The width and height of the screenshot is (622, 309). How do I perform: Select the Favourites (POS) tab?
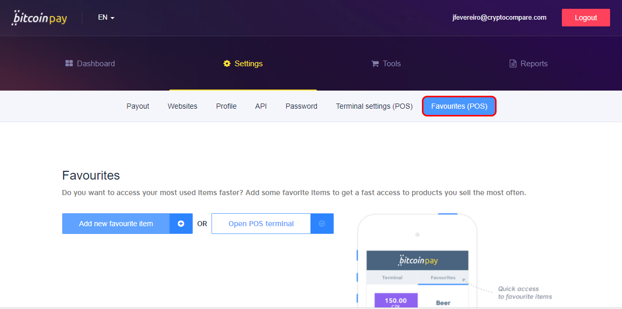click(459, 106)
